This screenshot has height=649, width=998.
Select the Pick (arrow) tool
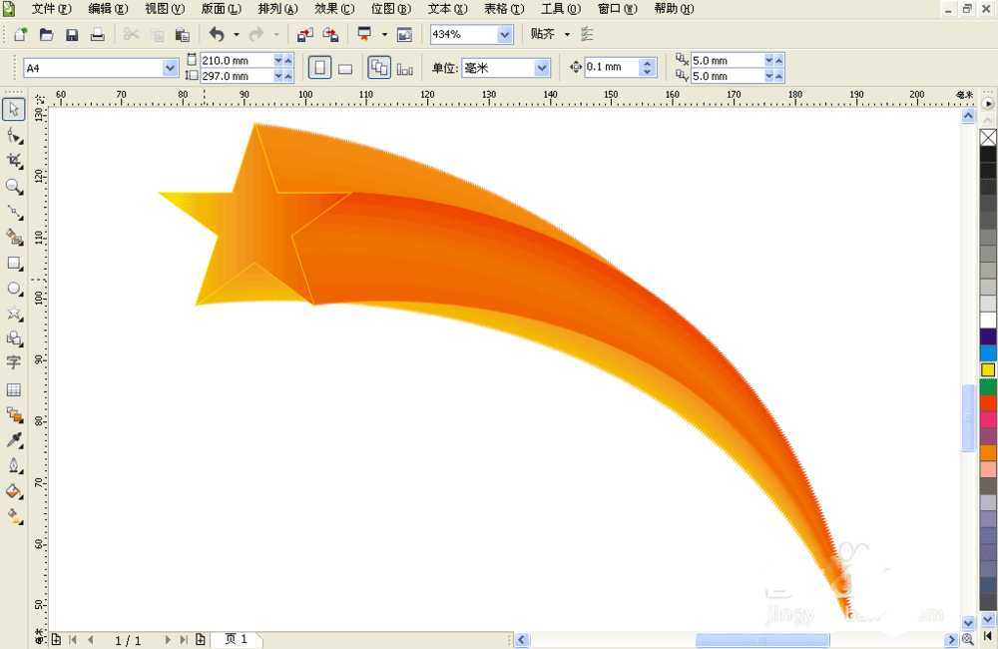[x=14, y=109]
